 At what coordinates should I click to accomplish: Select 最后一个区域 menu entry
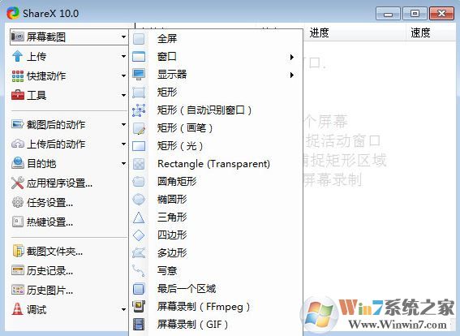pos(217,289)
